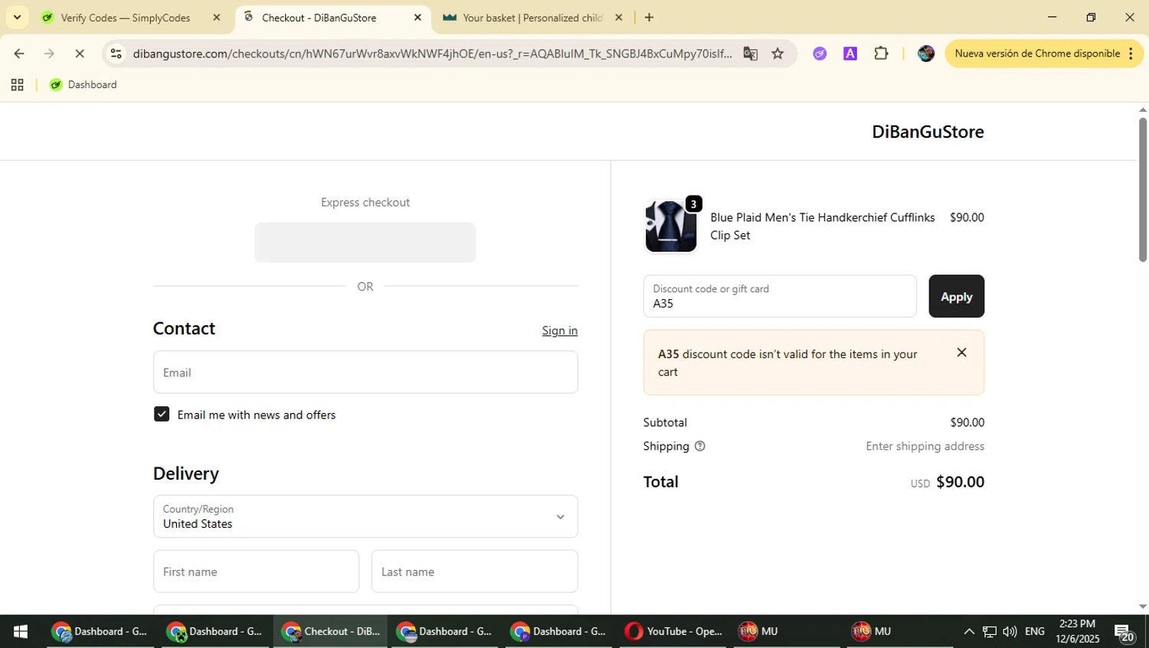1149x648 pixels.
Task: Bookmark this page with the star icon
Action: click(777, 54)
